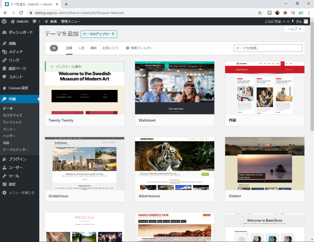
Task: Click the テーマのアップロード button
Action: pyautogui.click(x=99, y=34)
